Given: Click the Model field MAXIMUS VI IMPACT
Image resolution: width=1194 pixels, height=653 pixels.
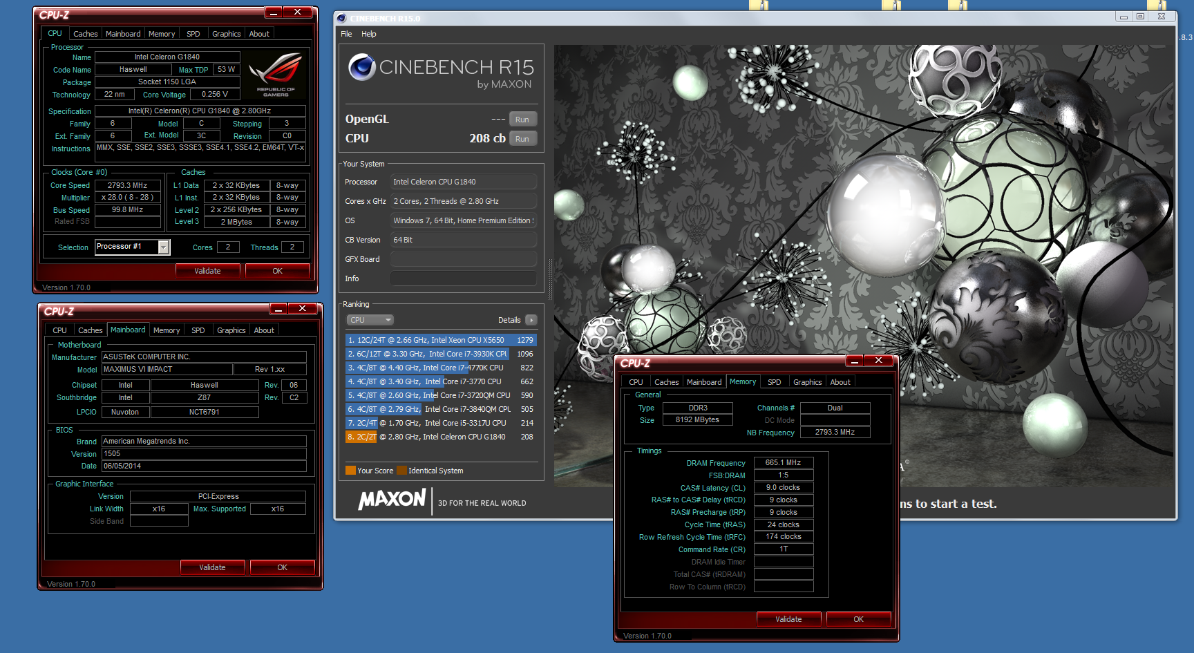Looking at the screenshot, I should click(167, 369).
